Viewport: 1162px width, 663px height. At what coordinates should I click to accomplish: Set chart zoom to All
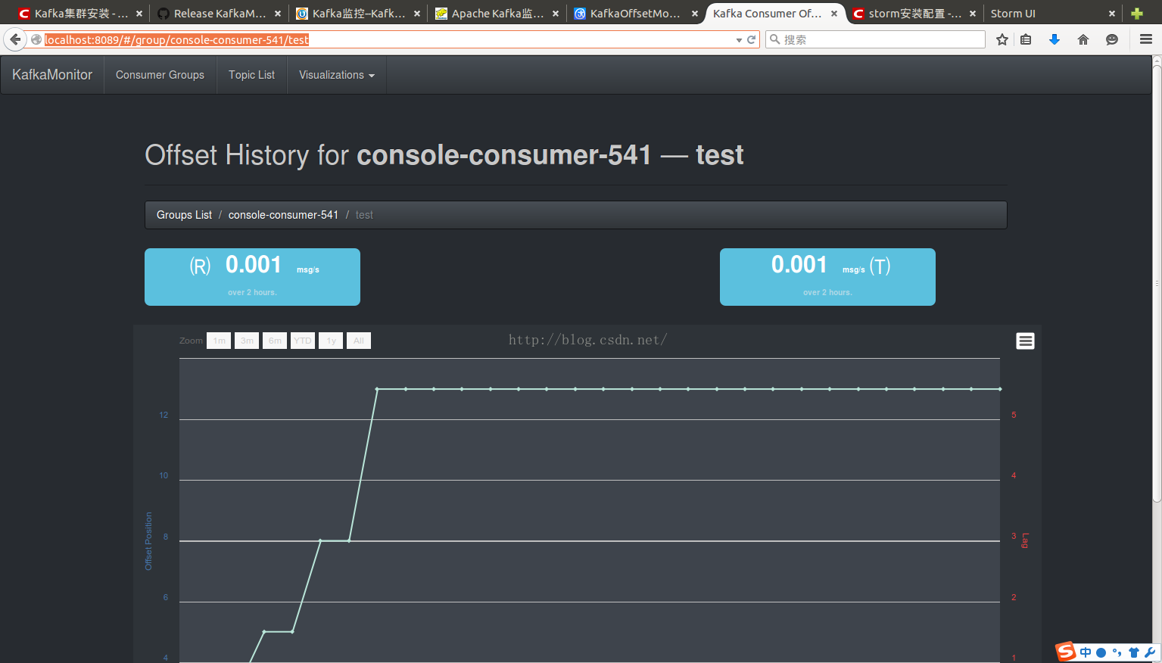pyautogui.click(x=359, y=341)
